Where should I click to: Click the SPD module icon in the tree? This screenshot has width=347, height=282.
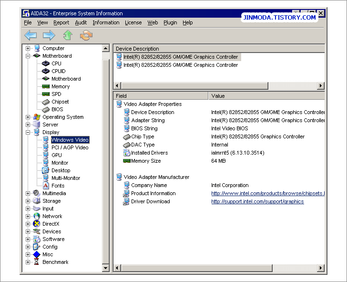[x=46, y=94]
